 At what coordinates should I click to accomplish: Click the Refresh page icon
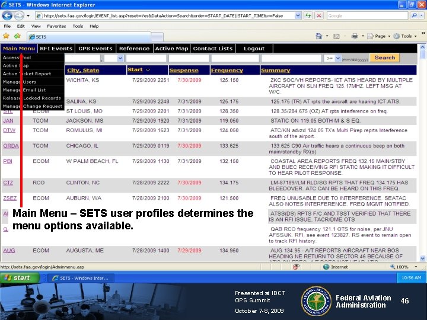click(308, 16)
